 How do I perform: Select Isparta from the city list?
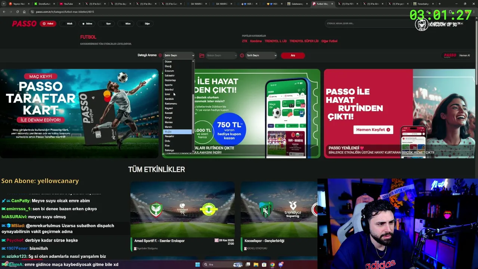click(178, 85)
